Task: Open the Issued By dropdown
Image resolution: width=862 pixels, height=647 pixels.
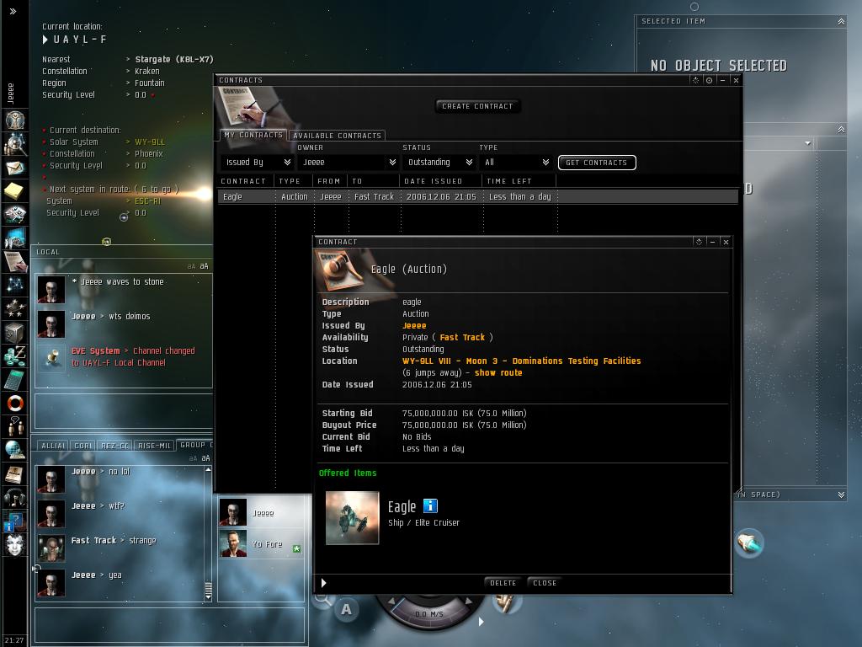Action: [x=258, y=163]
